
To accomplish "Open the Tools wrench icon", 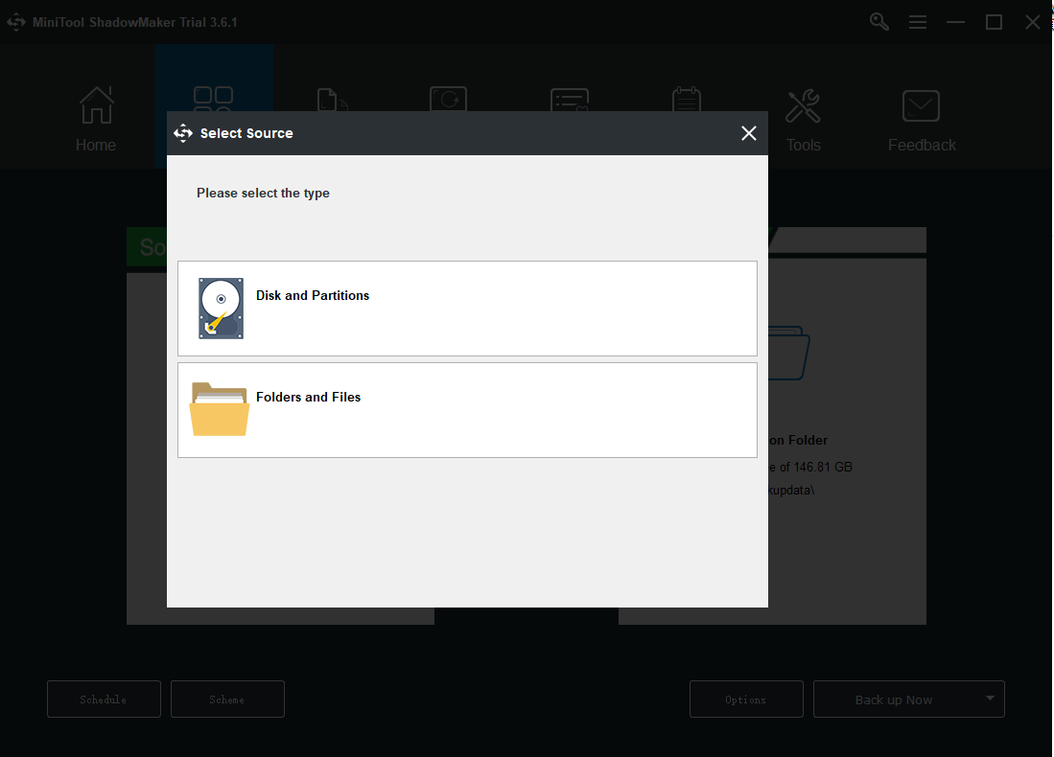I will [x=803, y=105].
